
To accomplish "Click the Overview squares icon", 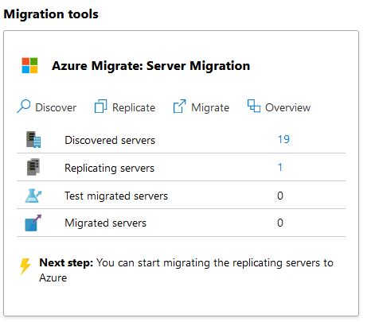I will [x=254, y=106].
